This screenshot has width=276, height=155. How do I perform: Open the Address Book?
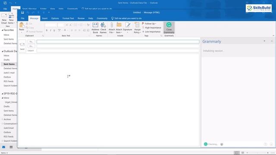point(95,28)
